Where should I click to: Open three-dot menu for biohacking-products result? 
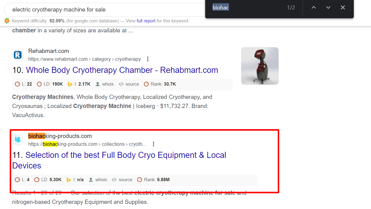[154, 144]
